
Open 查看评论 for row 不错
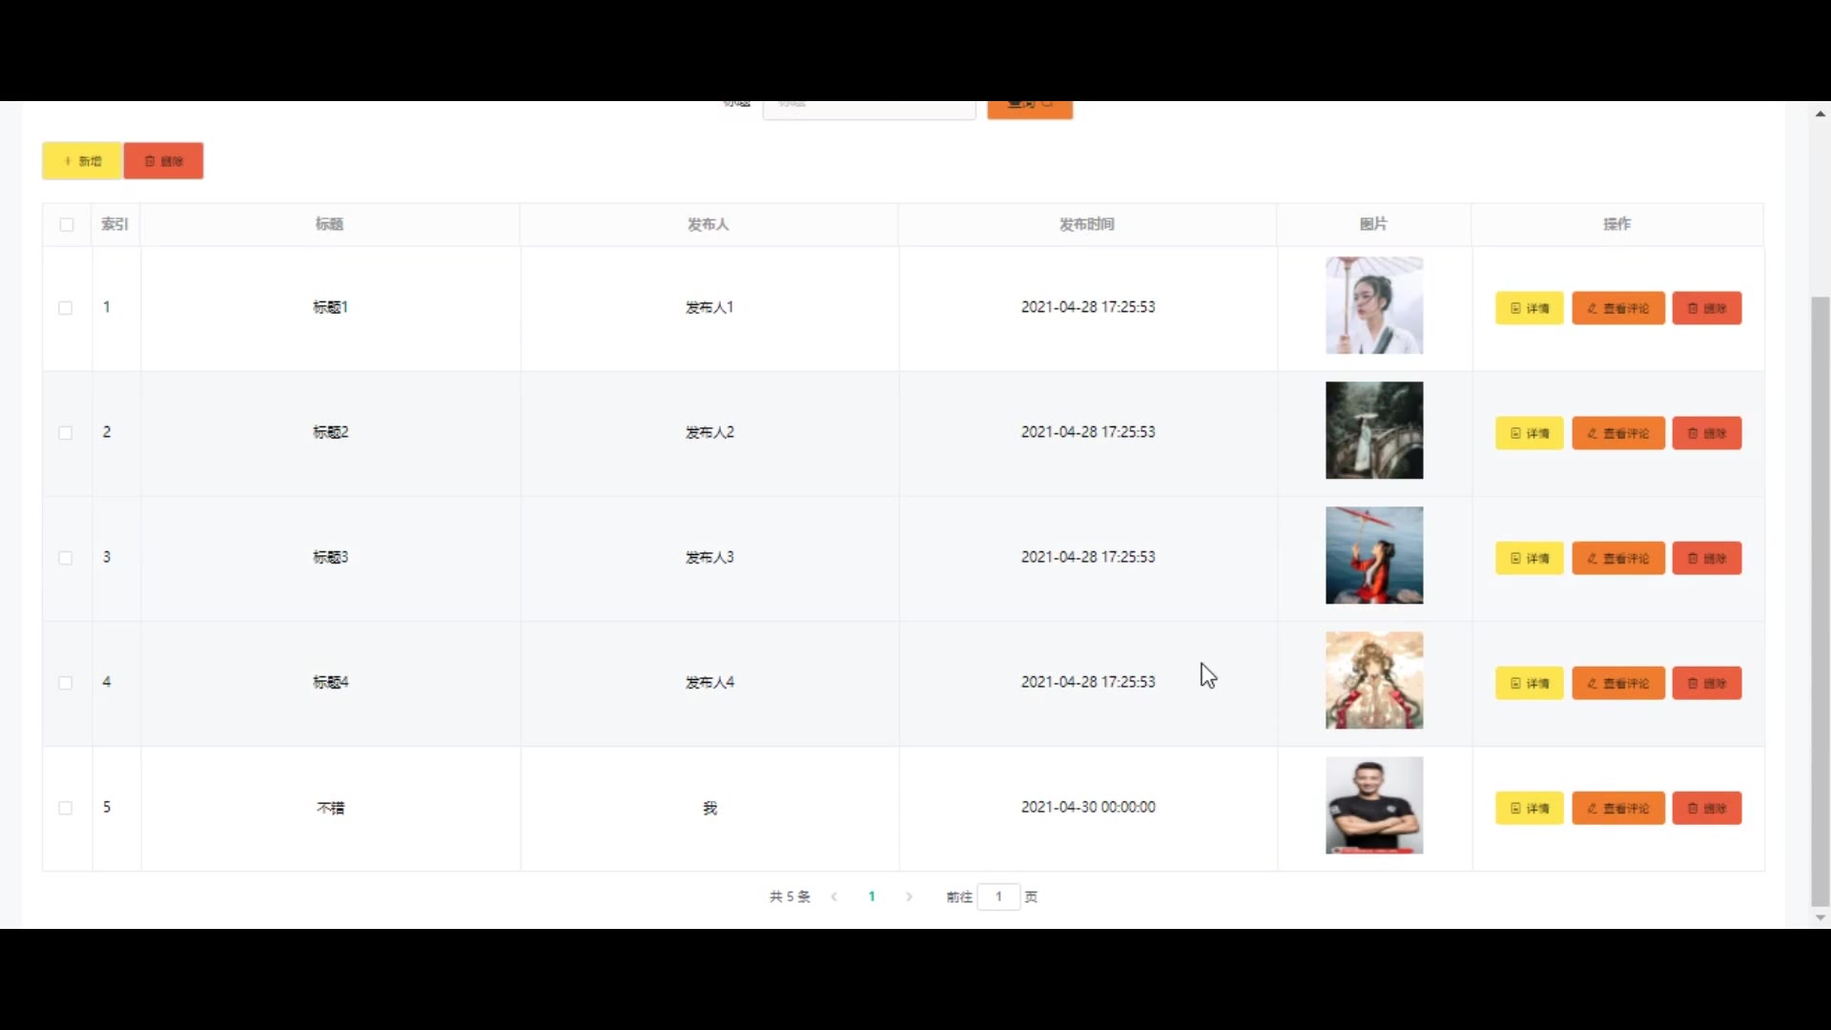click(1617, 808)
